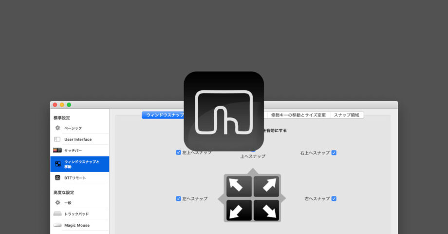Select タッチバー in sidebar
The height and width of the screenshot is (234, 448).
[x=73, y=151]
